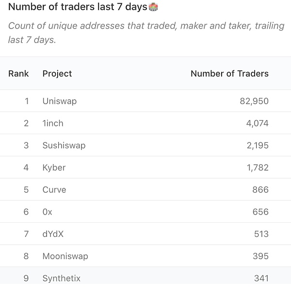Viewport: 291px width, 294px height.
Task: Select the 4,074 traders value
Action: [257, 123]
